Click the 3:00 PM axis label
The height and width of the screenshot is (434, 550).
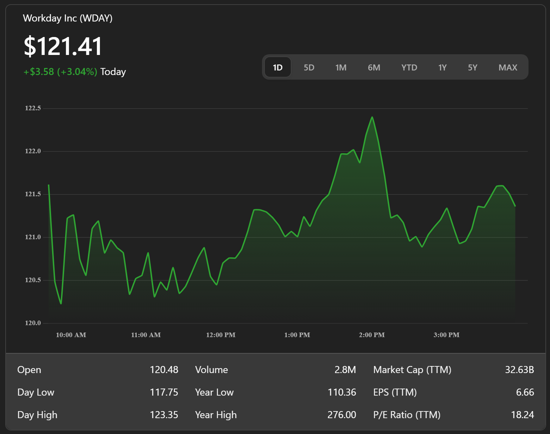coord(446,335)
